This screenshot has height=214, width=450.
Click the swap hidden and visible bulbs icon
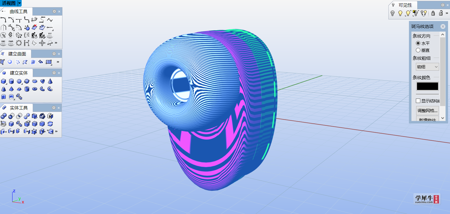tap(423, 13)
